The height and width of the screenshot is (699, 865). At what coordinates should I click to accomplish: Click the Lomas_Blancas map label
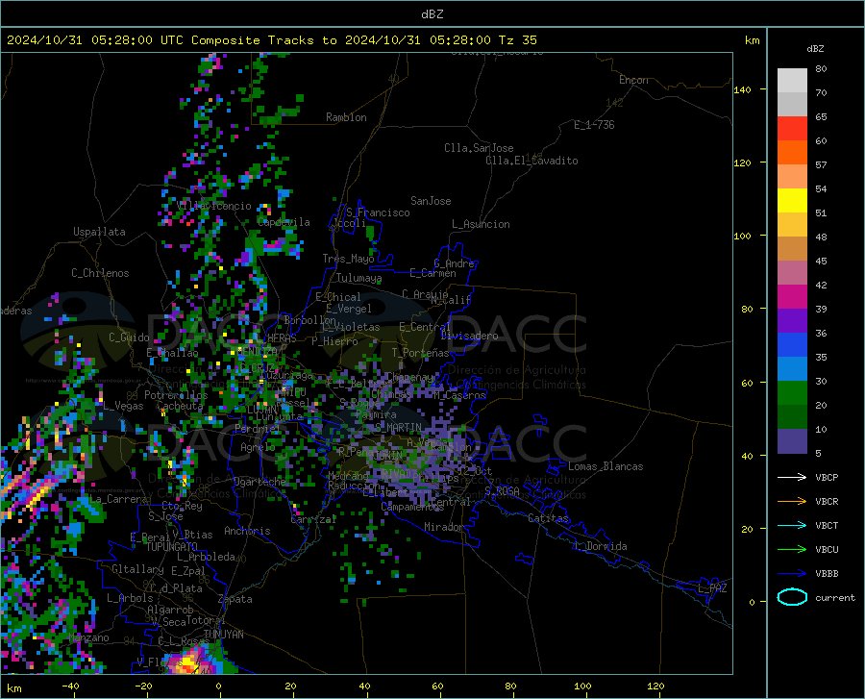tap(605, 466)
